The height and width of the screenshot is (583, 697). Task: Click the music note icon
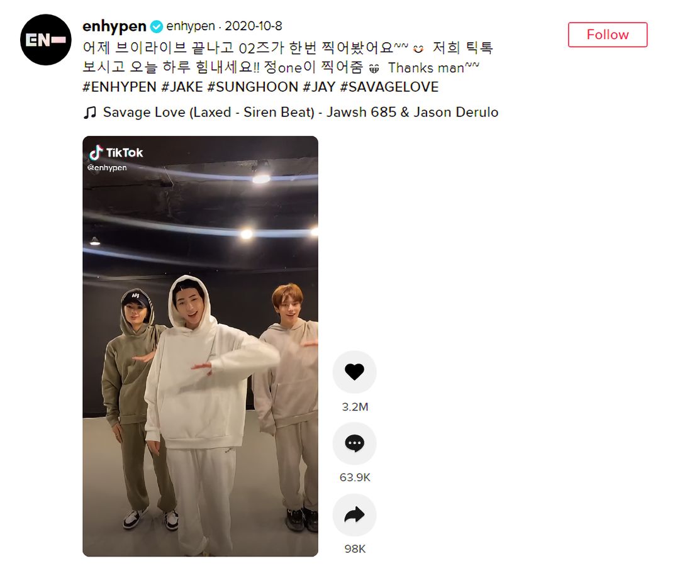(90, 113)
